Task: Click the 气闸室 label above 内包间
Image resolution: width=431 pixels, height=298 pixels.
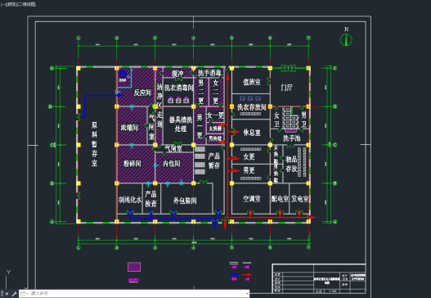Action: 173,148
